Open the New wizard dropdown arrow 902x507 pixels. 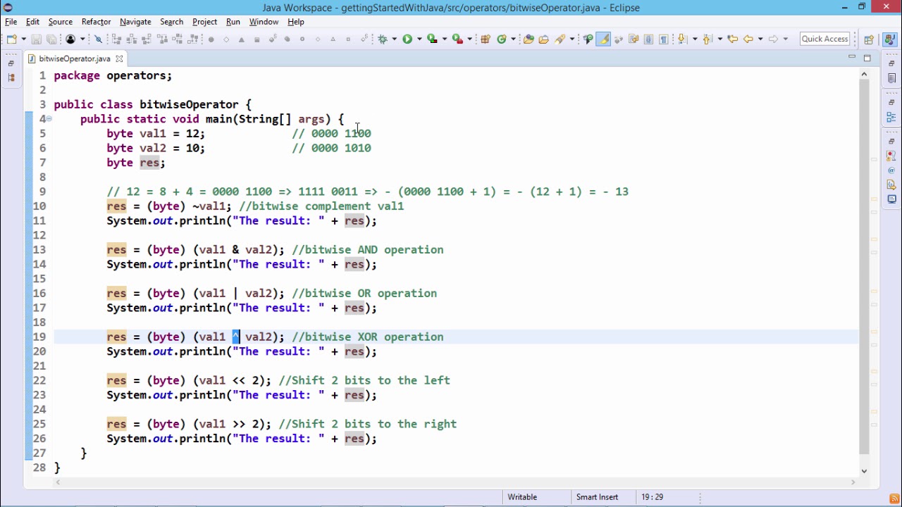(23, 39)
